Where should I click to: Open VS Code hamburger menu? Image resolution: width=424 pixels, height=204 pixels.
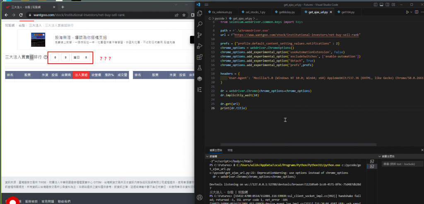click(x=207, y=5)
